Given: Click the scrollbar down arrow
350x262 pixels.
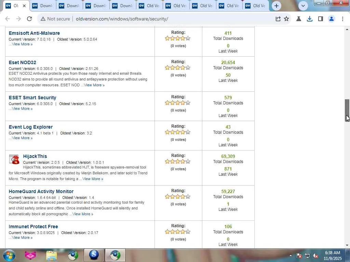Looking at the screenshot, I should pyautogui.click(x=347, y=246).
